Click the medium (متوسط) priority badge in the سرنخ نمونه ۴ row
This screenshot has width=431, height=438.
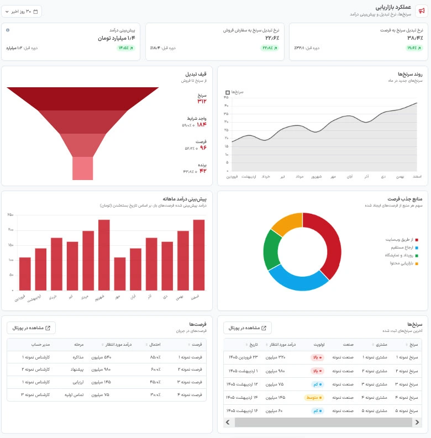pyautogui.click(x=314, y=398)
